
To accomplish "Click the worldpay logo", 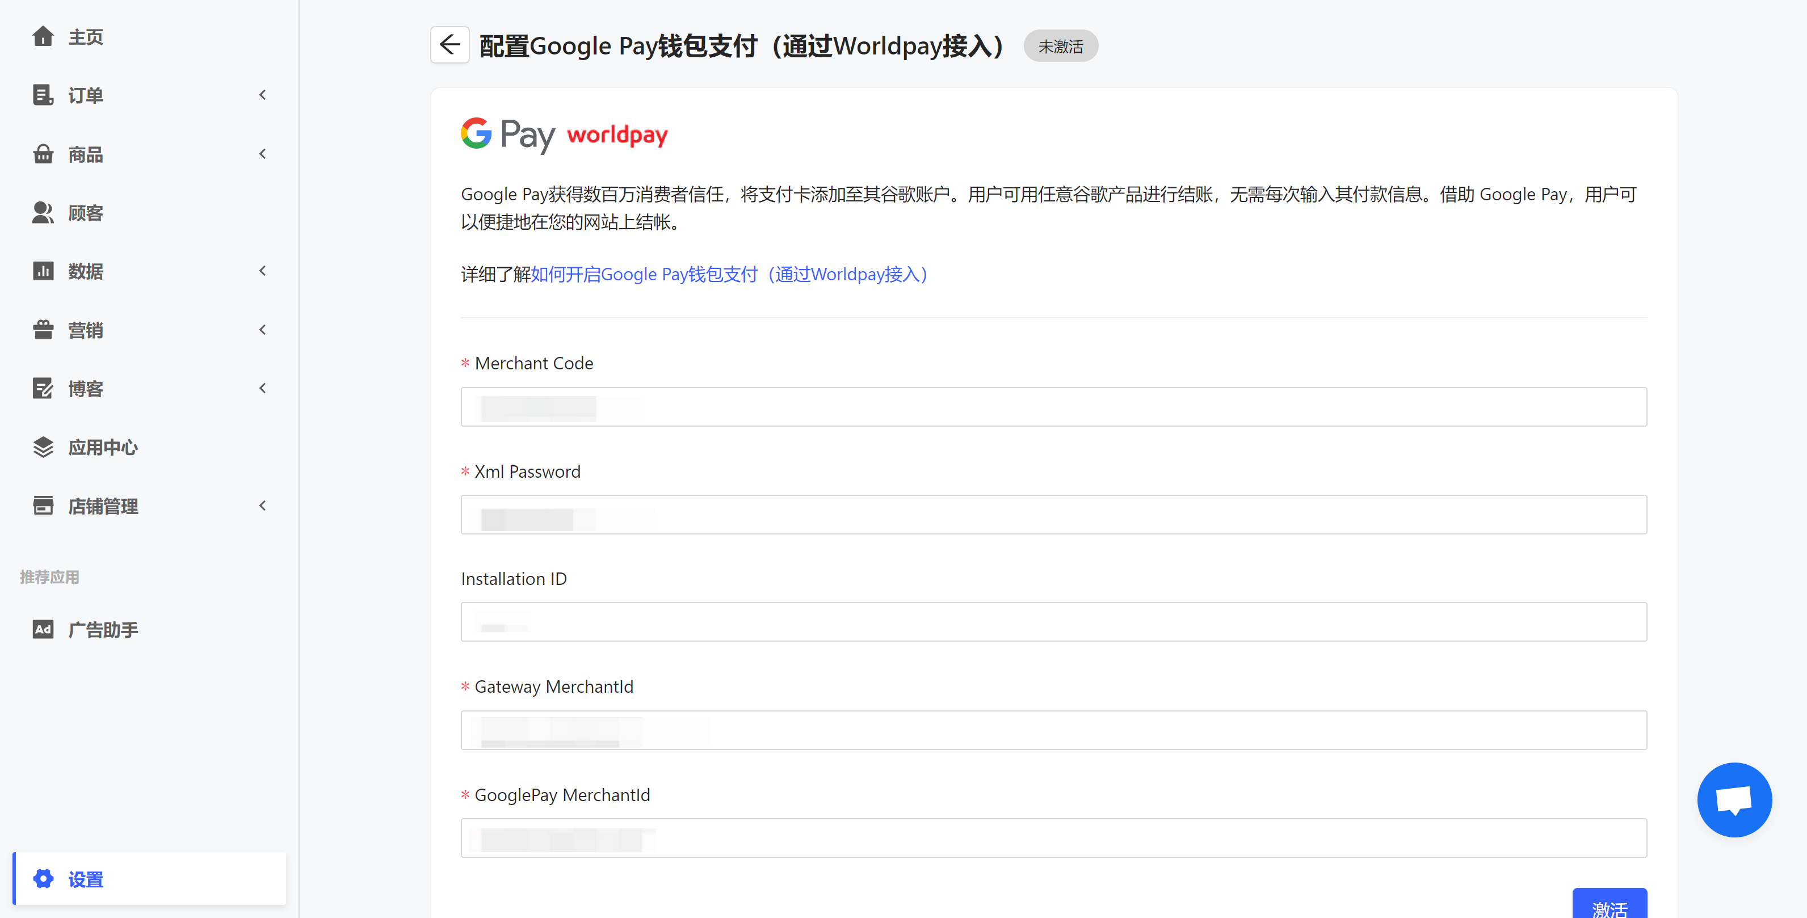I will pyautogui.click(x=617, y=134).
